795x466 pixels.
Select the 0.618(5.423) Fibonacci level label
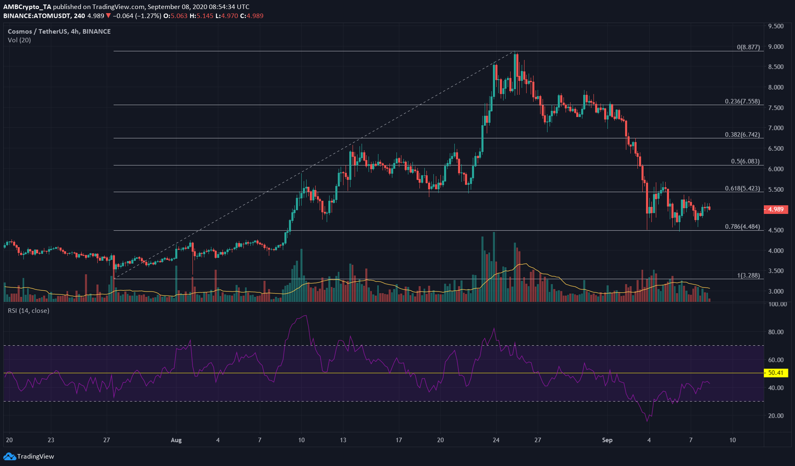click(742, 189)
